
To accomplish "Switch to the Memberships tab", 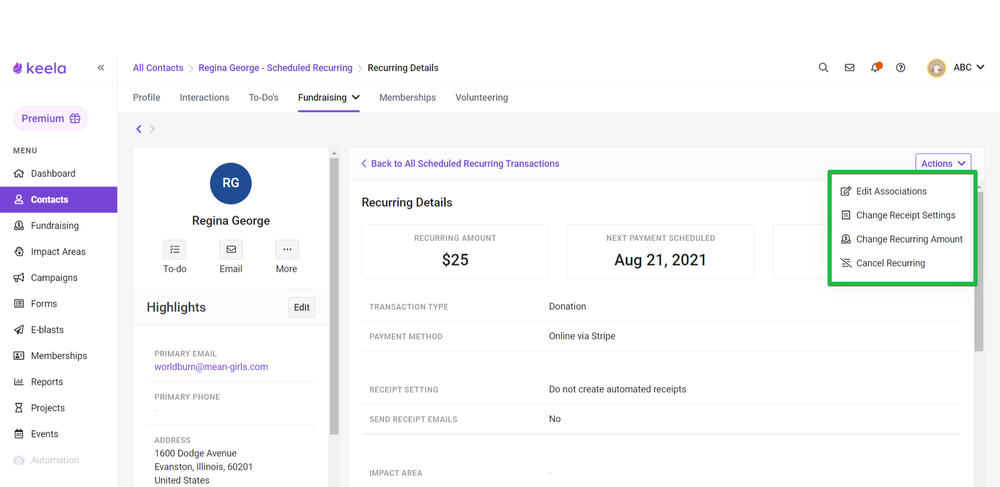I will pos(408,97).
